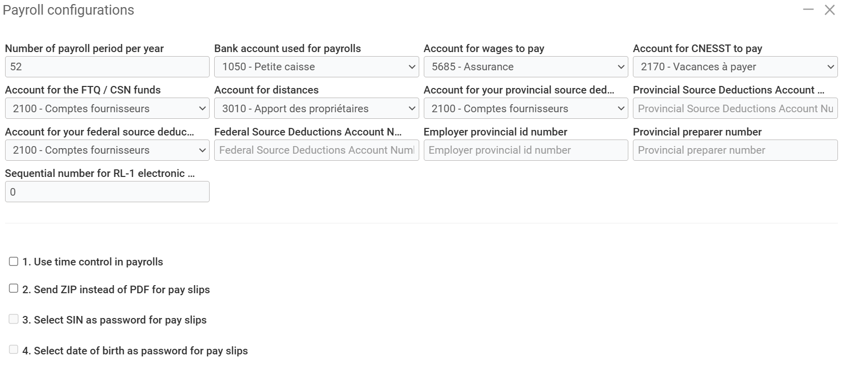This screenshot has height=365, width=842.
Task: Close the Payroll configurations panel
Action: click(829, 10)
